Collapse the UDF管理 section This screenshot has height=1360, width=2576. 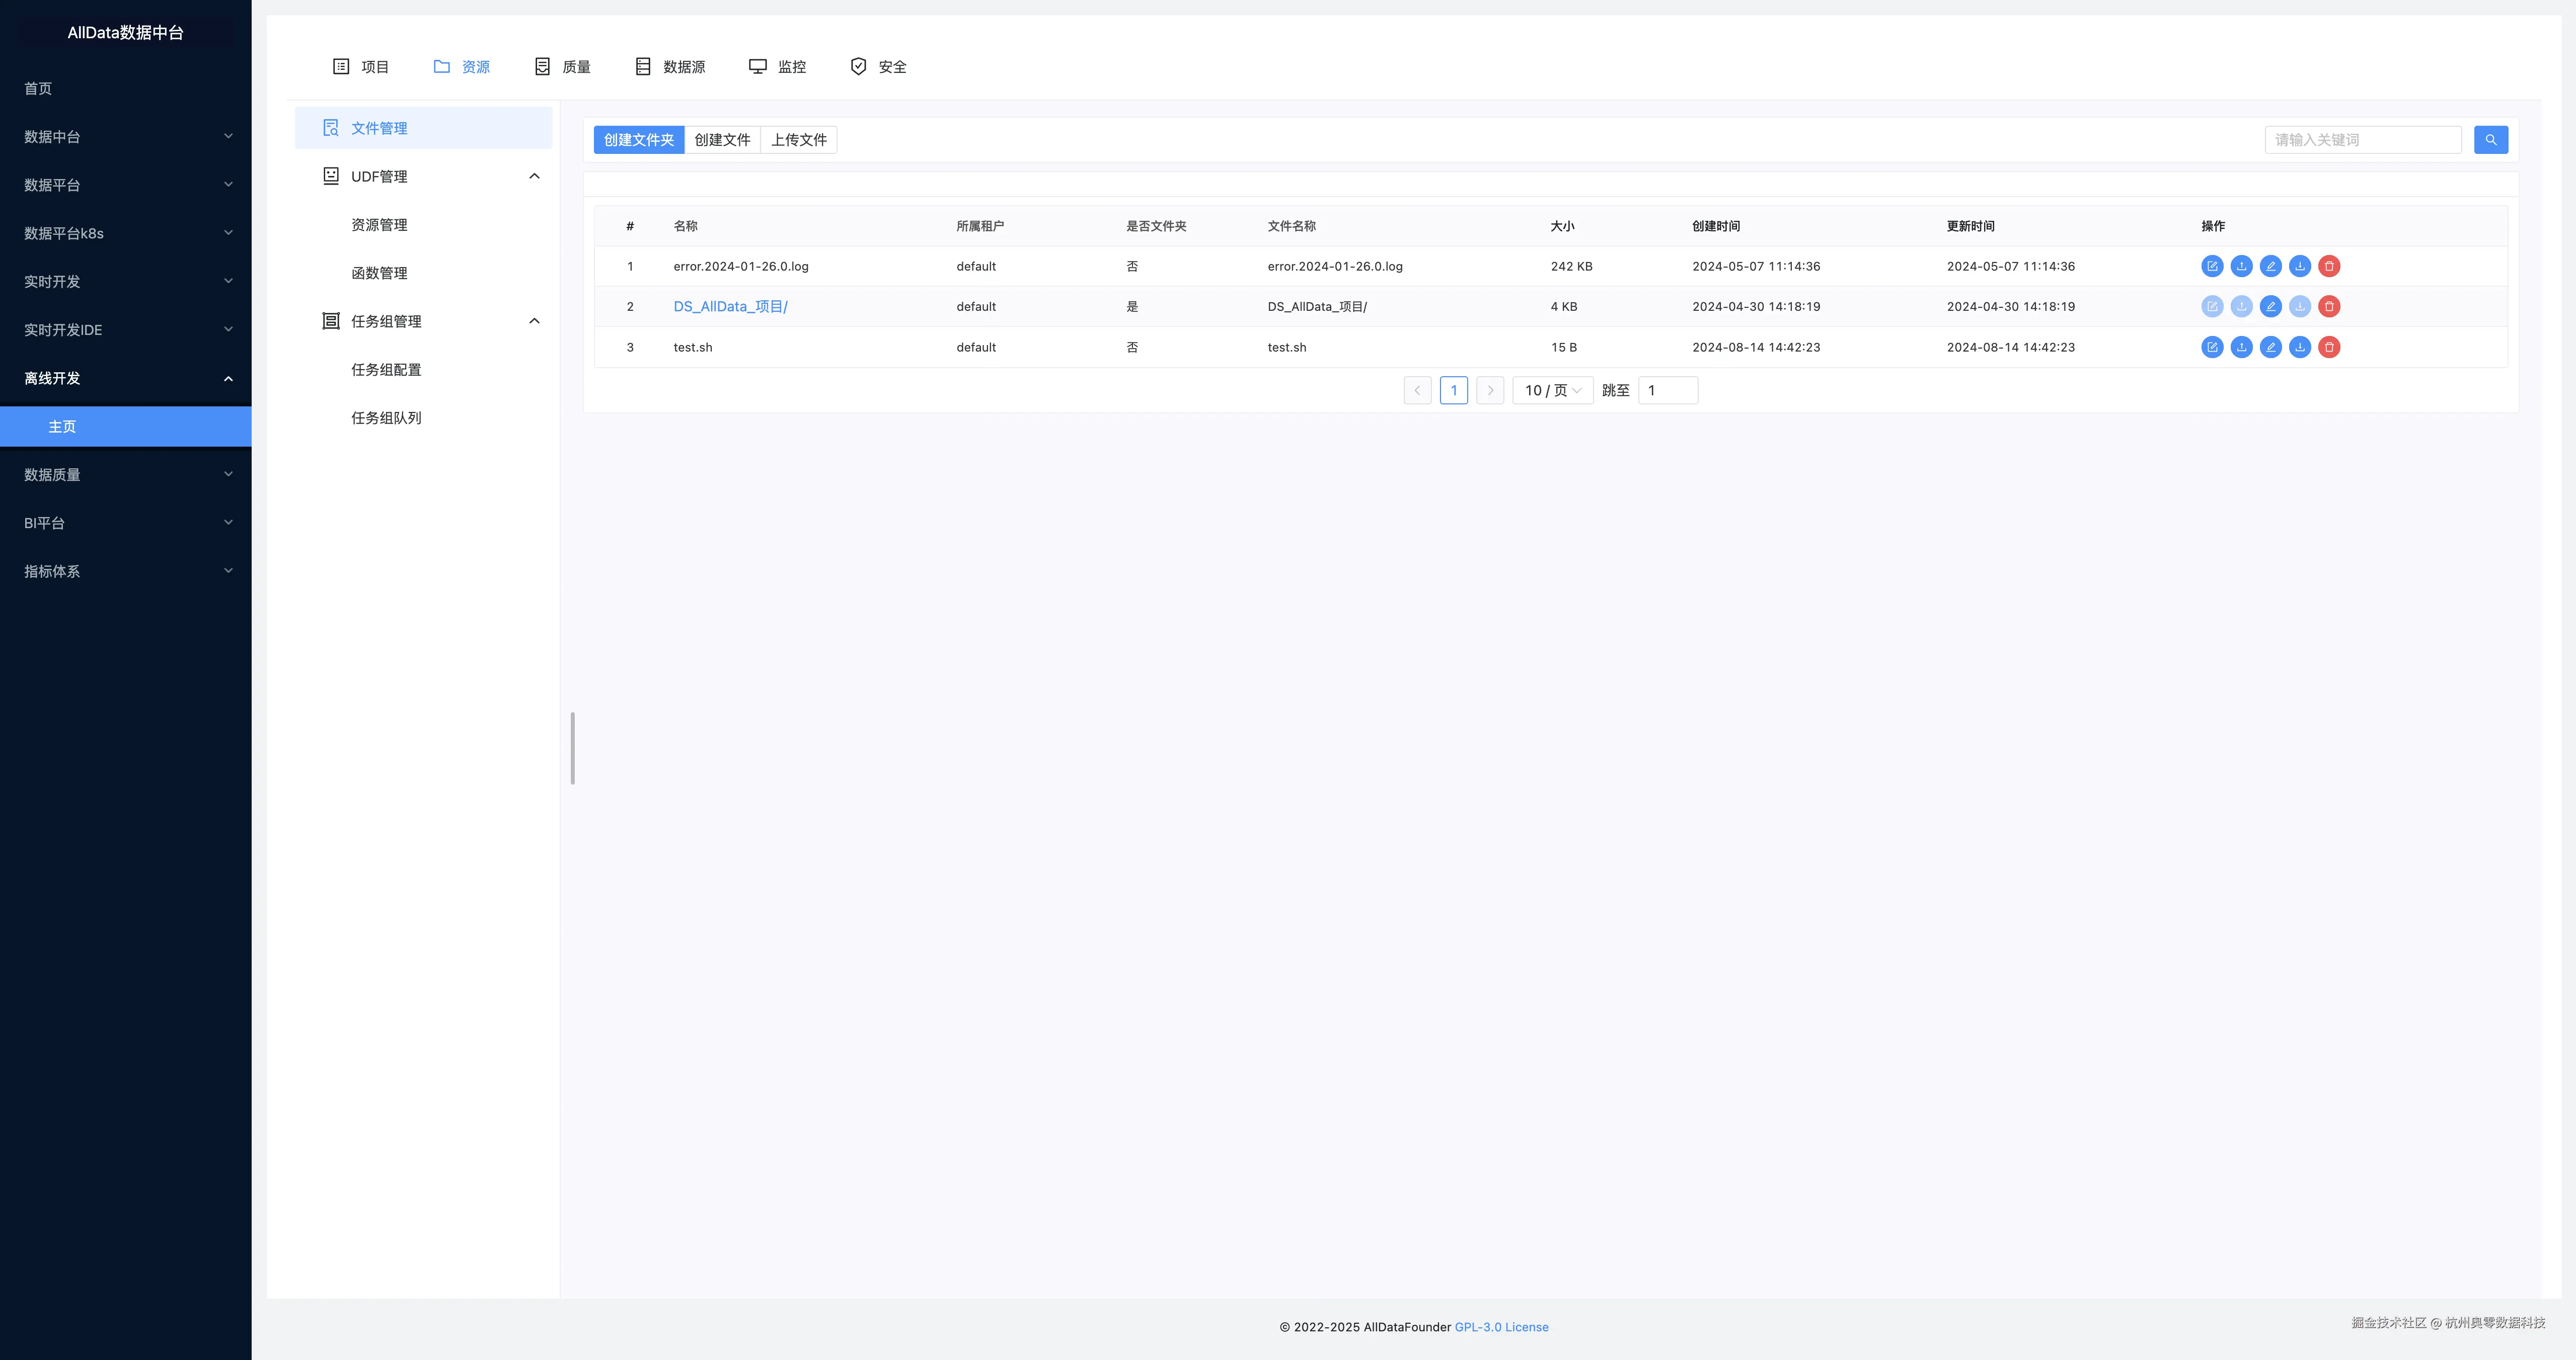point(534,177)
